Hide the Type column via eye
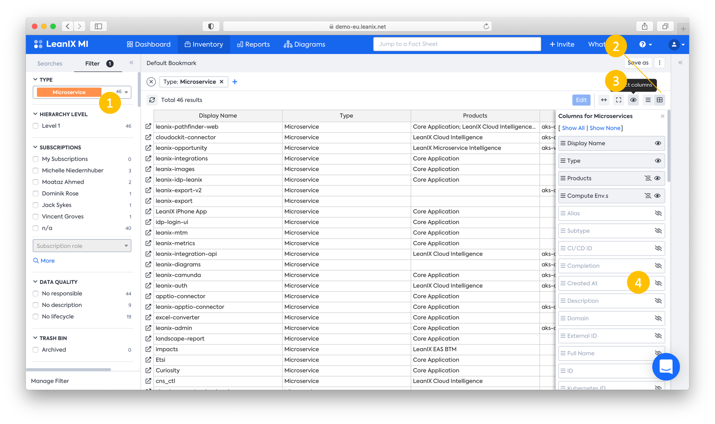The height and width of the screenshot is (424, 715). [658, 161]
